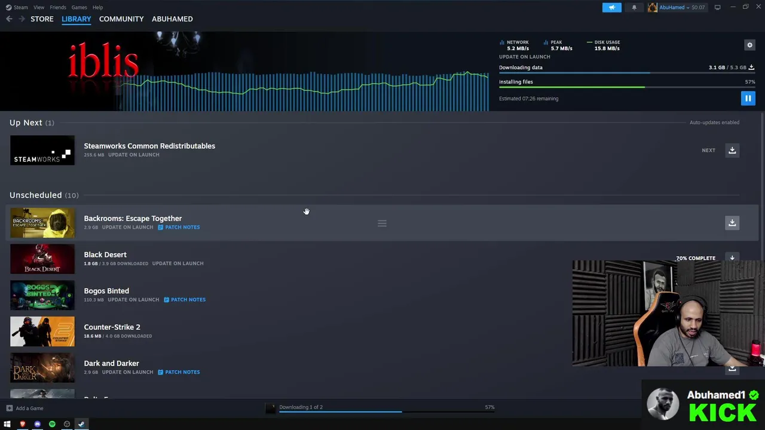This screenshot has height=430, width=765.
Task: Click the Counter-Strike 2 thumbnail
Action: tap(42, 331)
